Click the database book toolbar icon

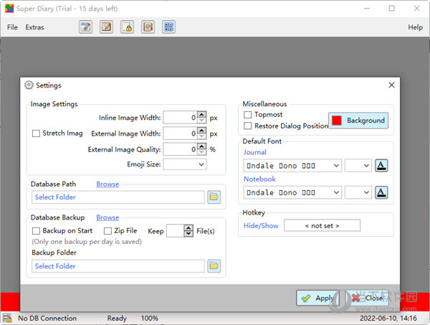(x=148, y=27)
